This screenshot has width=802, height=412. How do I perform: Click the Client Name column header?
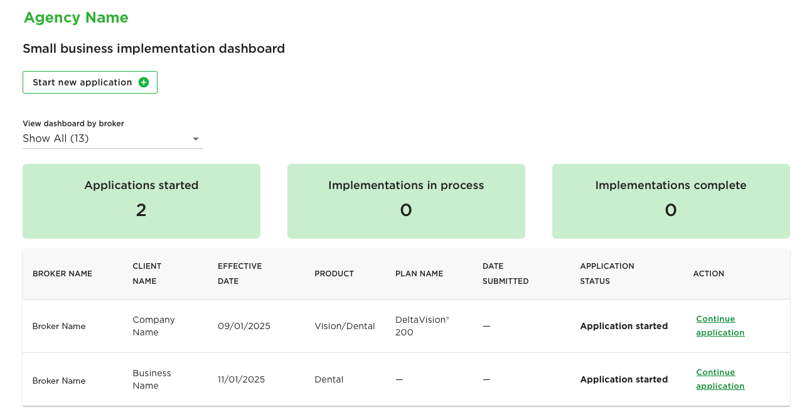(147, 274)
